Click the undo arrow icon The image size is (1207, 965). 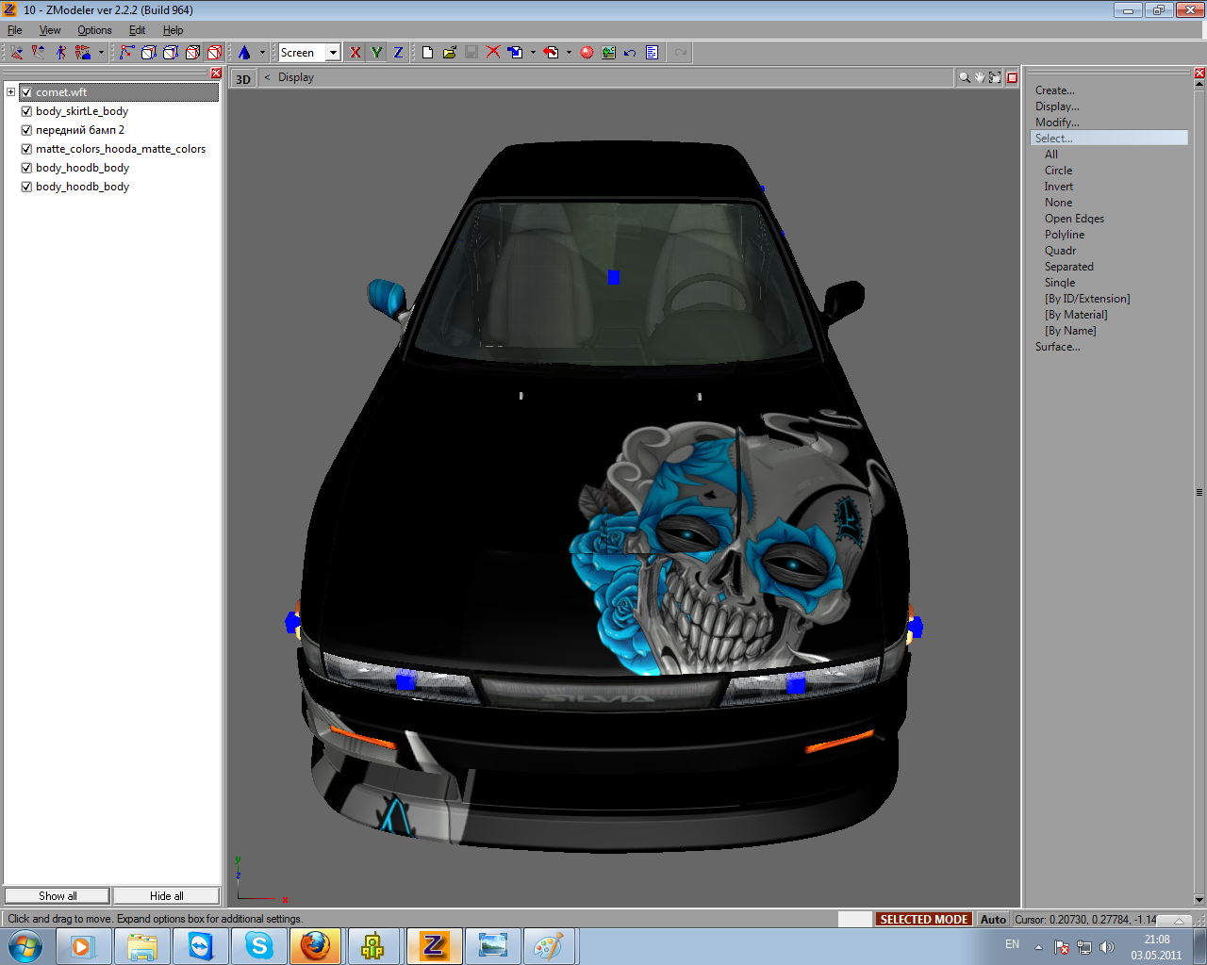point(630,53)
